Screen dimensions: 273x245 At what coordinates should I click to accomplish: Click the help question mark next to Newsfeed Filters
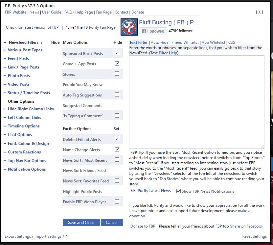click(41, 42)
